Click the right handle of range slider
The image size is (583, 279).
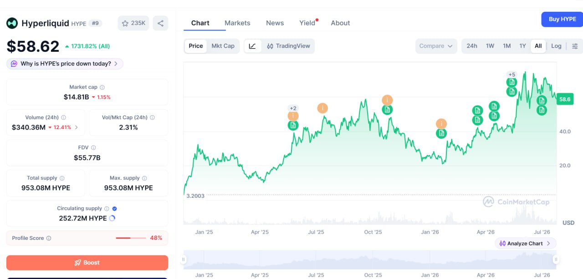(x=556, y=259)
